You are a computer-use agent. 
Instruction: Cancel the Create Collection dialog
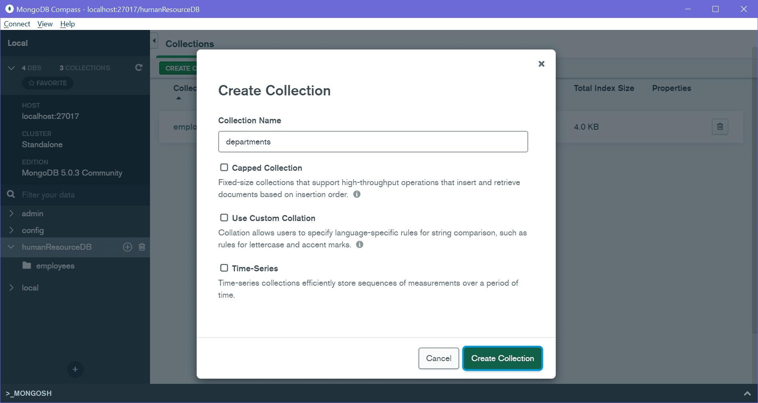pyautogui.click(x=438, y=358)
